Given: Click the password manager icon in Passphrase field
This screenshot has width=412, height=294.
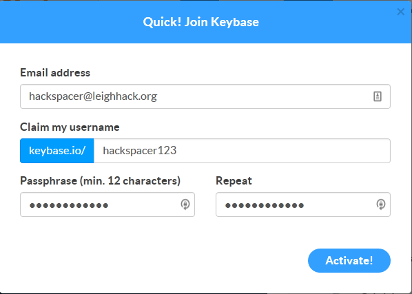Looking at the screenshot, I should point(185,204).
